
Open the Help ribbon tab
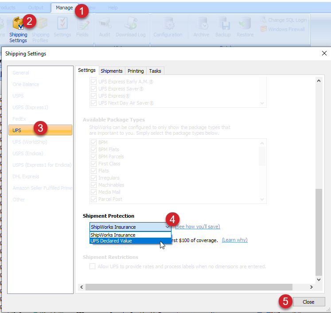tap(113, 8)
